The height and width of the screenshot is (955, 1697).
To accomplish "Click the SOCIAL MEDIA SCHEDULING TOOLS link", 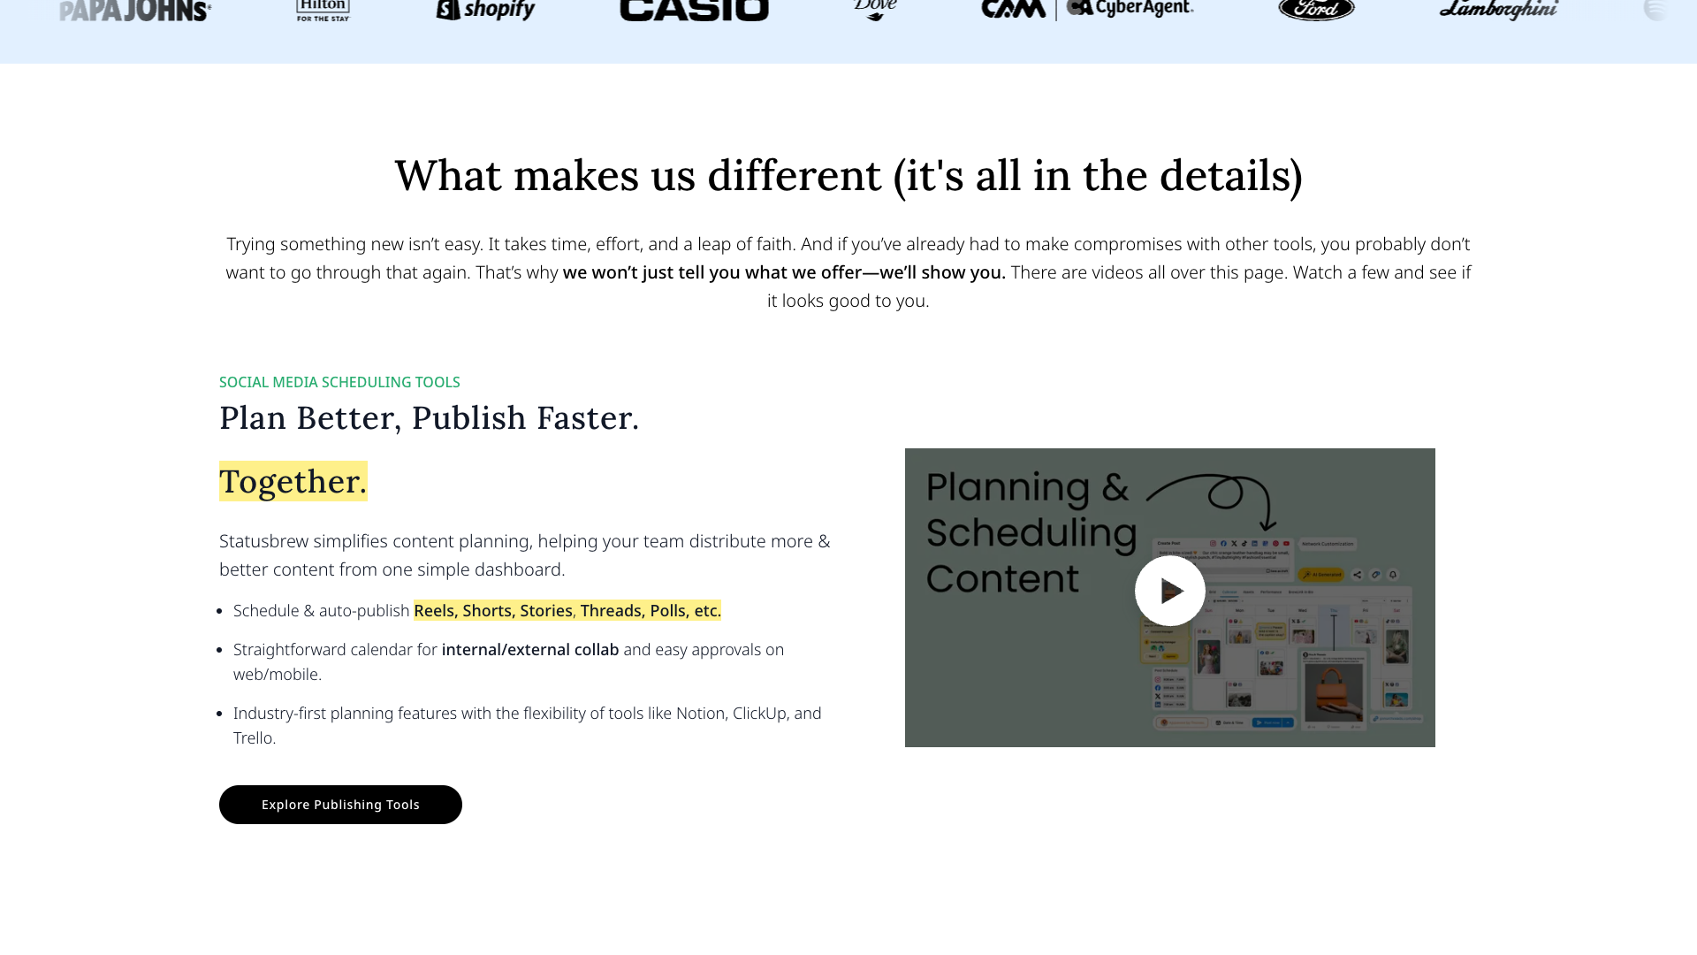I will coord(339,382).
